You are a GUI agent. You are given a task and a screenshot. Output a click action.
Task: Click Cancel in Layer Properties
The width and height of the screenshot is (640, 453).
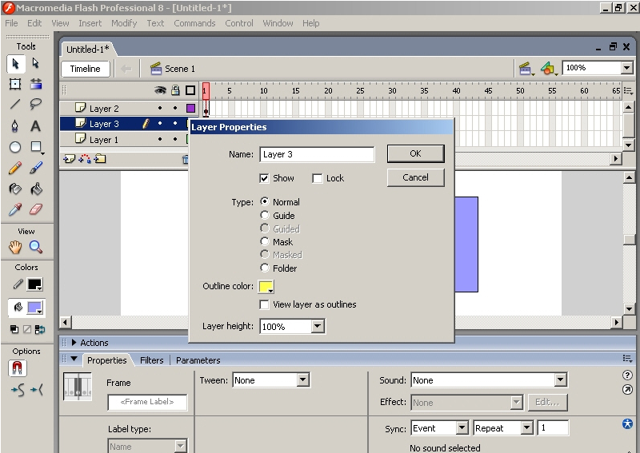[x=415, y=177]
